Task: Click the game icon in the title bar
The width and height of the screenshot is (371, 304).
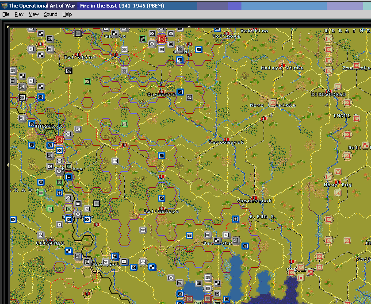Action: (x=4, y=5)
